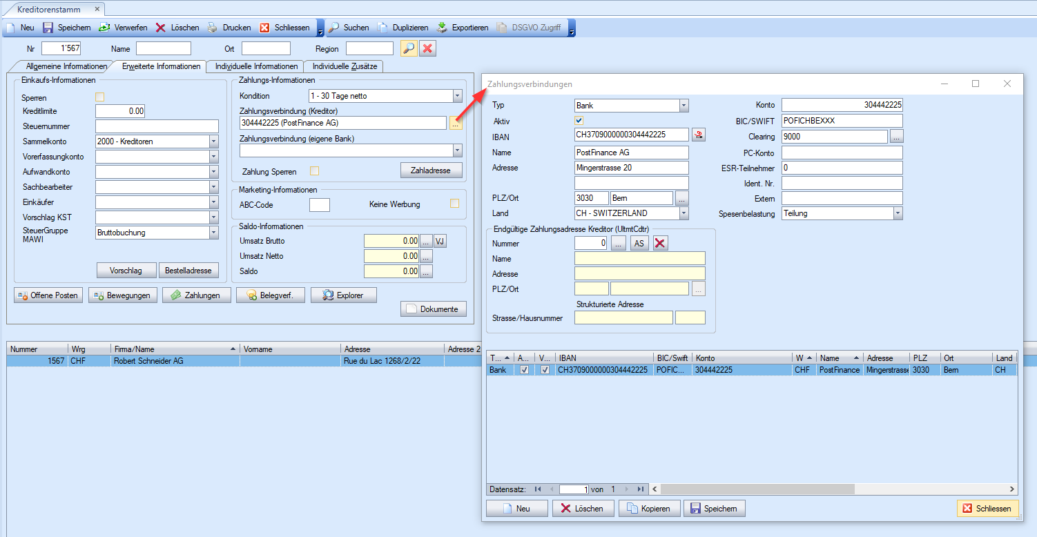Click the Drucken printer icon
The width and height of the screenshot is (1037, 537).
213,28
